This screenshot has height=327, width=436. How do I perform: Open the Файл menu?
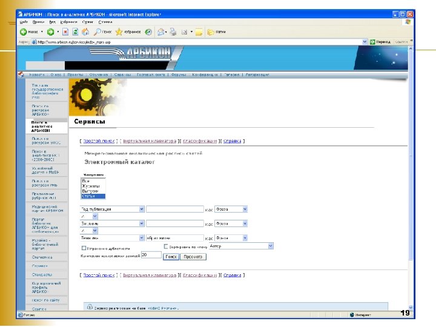(24, 22)
